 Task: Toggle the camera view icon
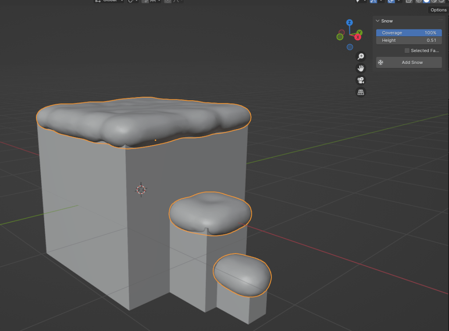coord(361,80)
